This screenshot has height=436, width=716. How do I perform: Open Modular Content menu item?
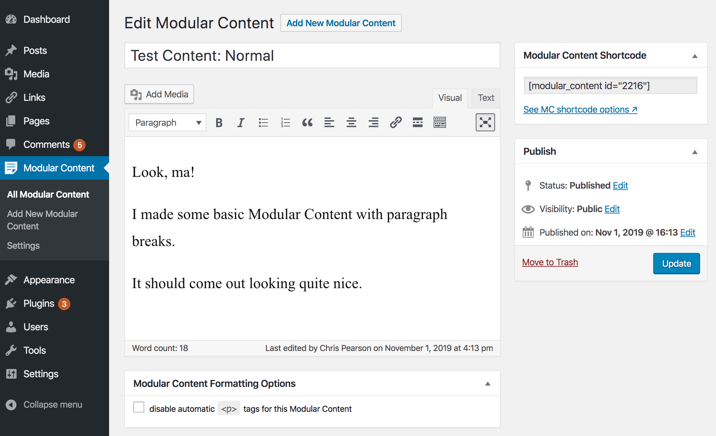[x=55, y=168]
